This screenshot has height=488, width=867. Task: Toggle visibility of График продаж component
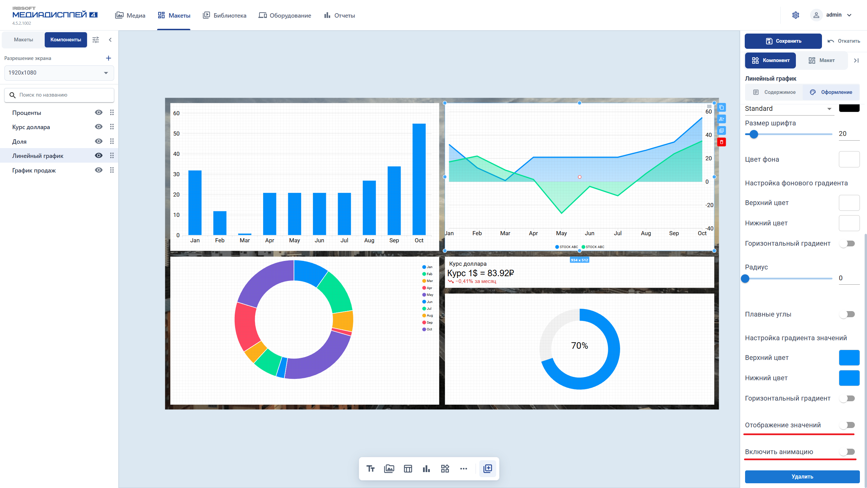click(x=99, y=170)
